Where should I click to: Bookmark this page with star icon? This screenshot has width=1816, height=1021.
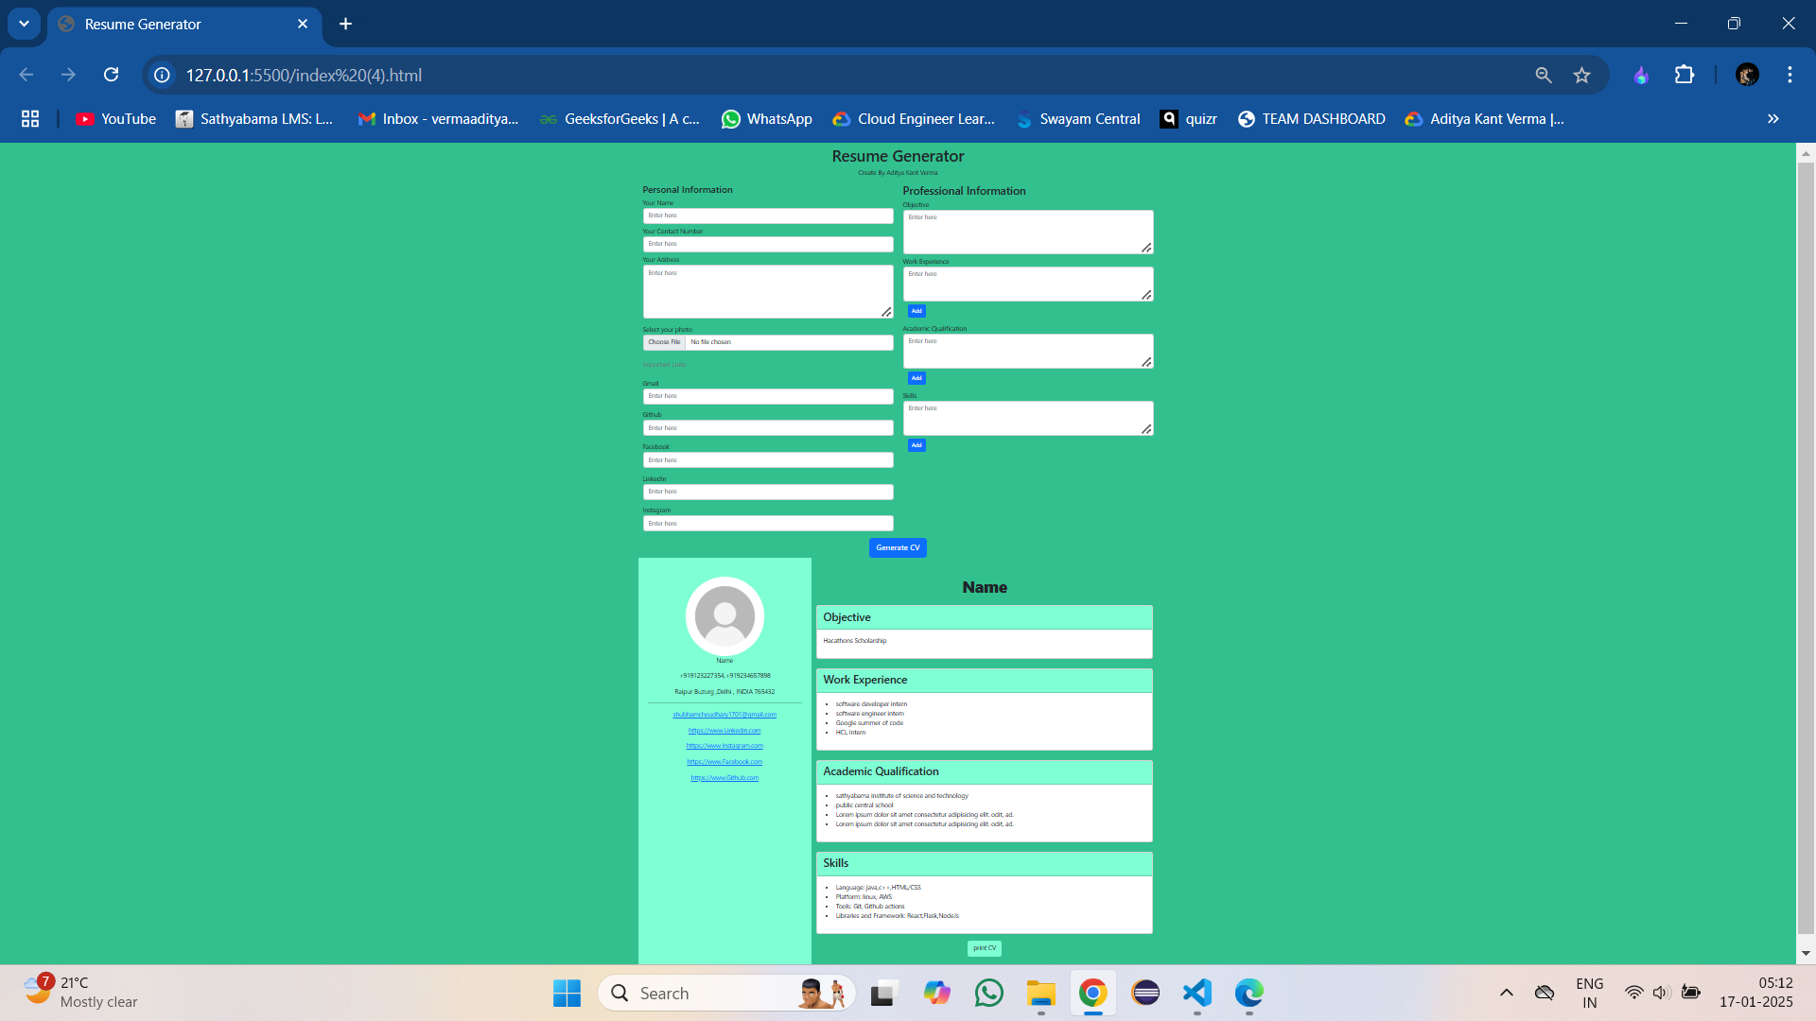1581,75
